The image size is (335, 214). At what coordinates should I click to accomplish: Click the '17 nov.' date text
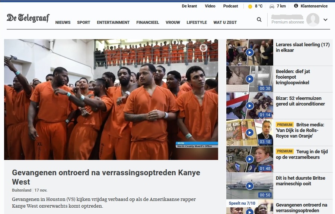[x=41, y=190]
